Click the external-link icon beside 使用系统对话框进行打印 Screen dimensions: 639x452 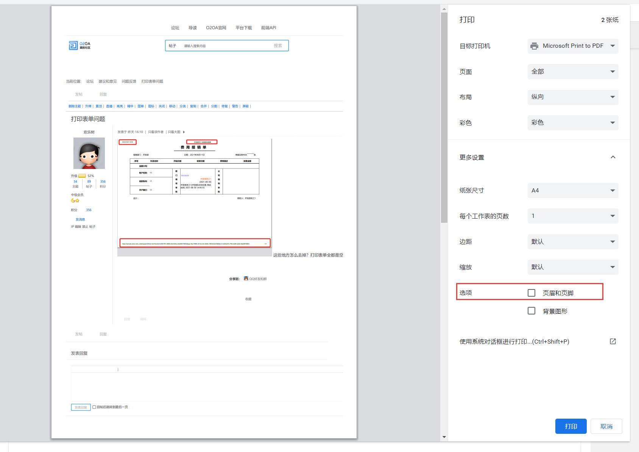click(613, 341)
